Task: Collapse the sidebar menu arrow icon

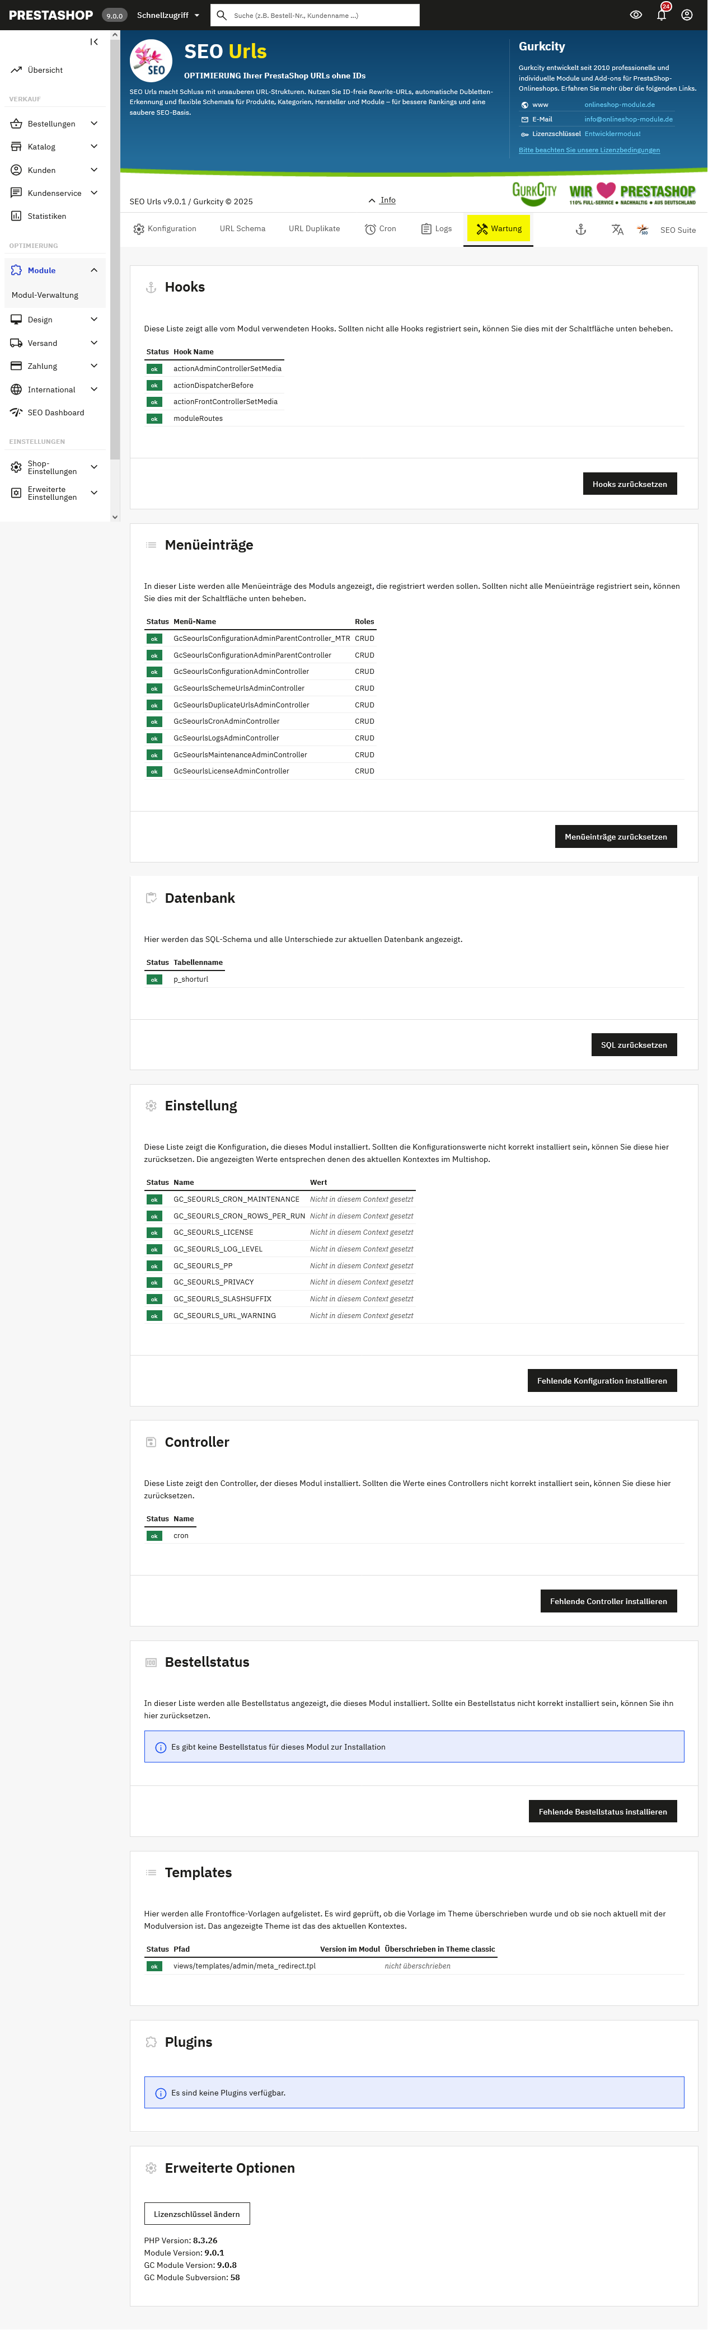Action: point(94,41)
